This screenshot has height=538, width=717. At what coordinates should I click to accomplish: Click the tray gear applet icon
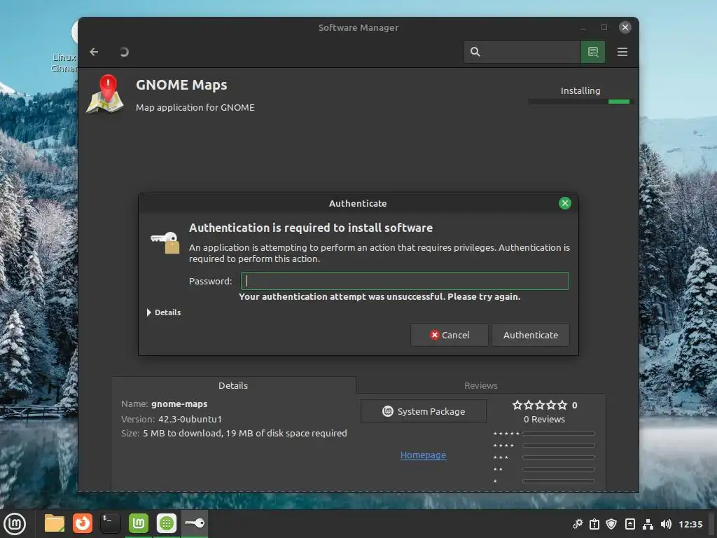578,524
